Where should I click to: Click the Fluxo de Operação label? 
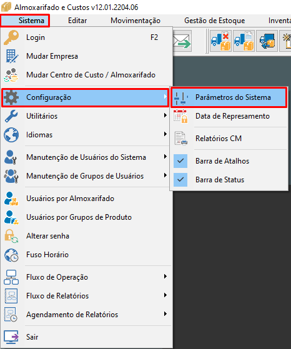pyautogui.click(x=57, y=277)
